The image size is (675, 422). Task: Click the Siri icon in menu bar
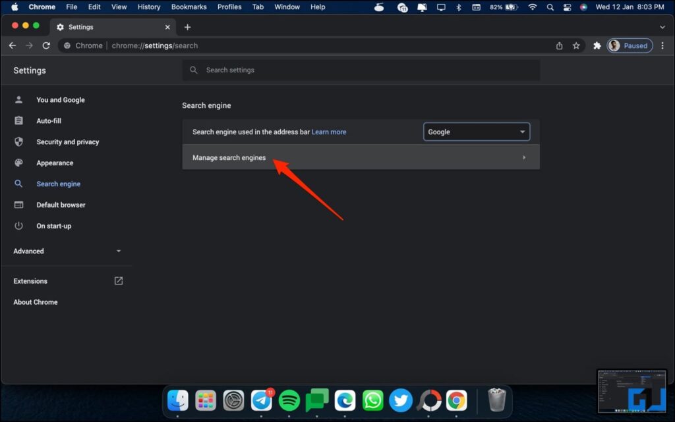pos(583,7)
